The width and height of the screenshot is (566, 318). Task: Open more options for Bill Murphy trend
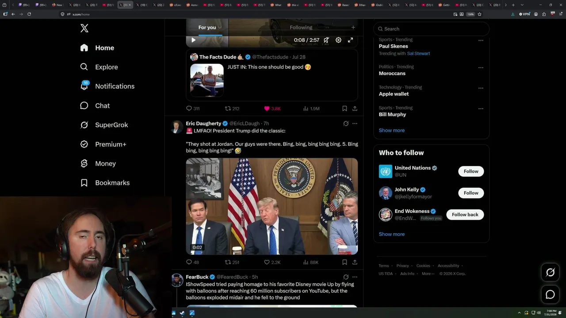tap(481, 108)
